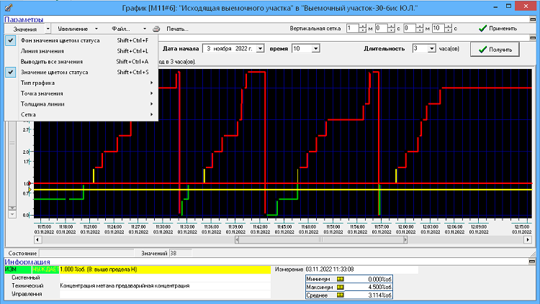Click the yellow icon beside Минимум

tap(341, 280)
